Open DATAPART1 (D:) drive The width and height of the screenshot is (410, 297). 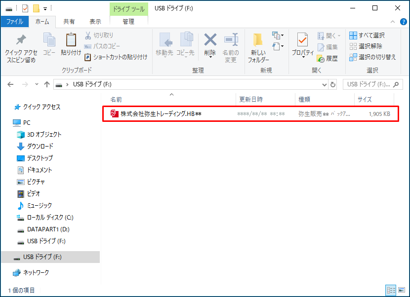pyautogui.click(x=43, y=229)
